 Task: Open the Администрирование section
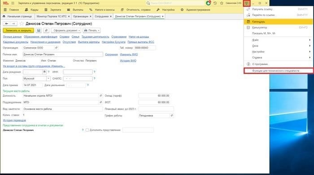coord(196,9)
